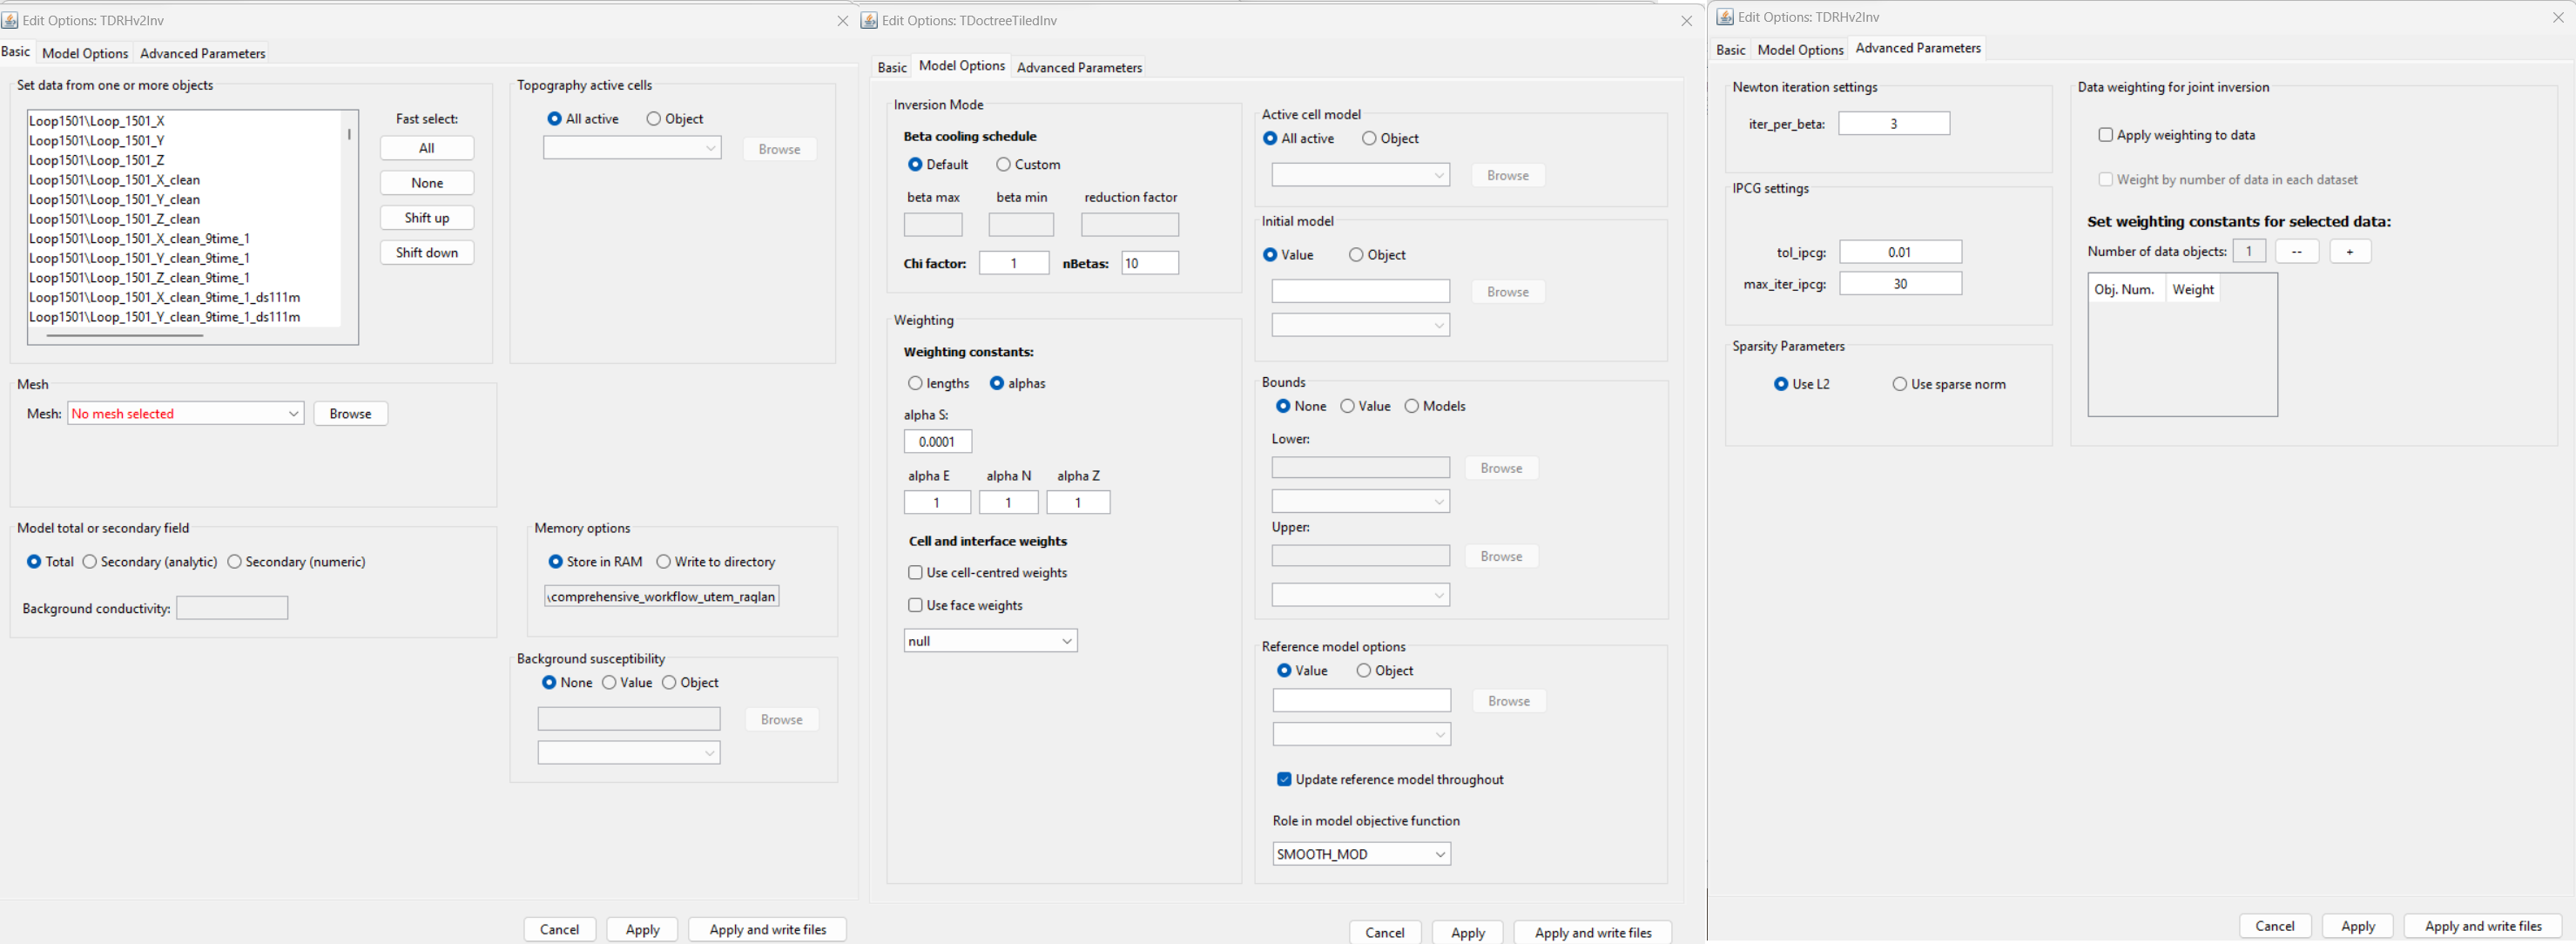This screenshot has width=2576, height=944.
Task: Click the Background conductivity input field
Action: (232, 608)
